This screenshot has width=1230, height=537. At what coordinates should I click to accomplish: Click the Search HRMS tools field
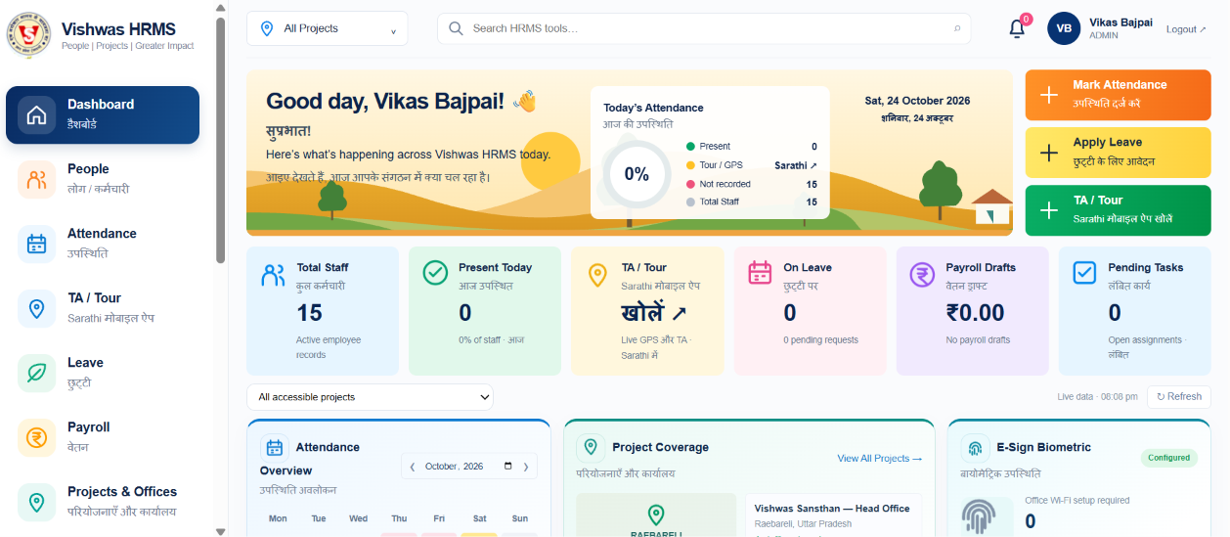pyautogui.click(x=704, y=28)
